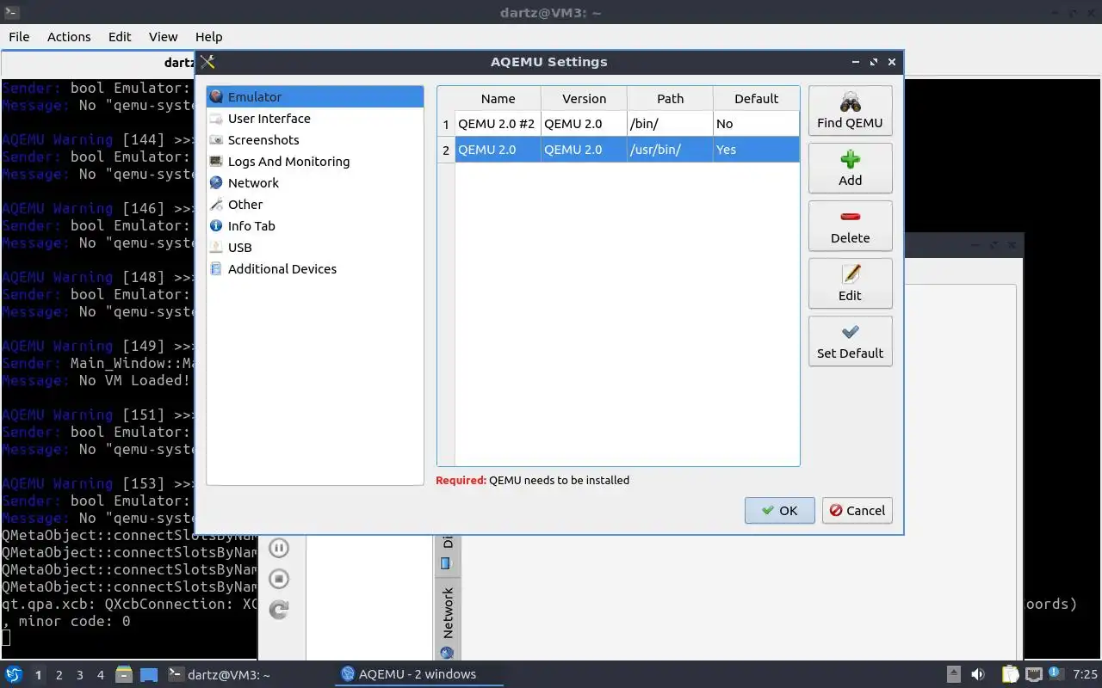Switch to workspace 4

(x=100, y=675)
